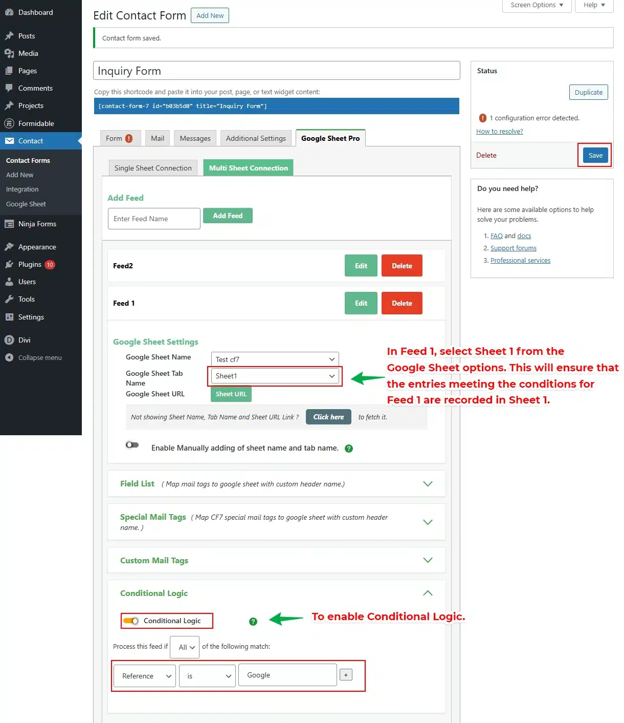Viewport: 624px width, 723px height.
Task: Open the Google Sheet Tab Name dropdown
Action: [x=275, y=376]
